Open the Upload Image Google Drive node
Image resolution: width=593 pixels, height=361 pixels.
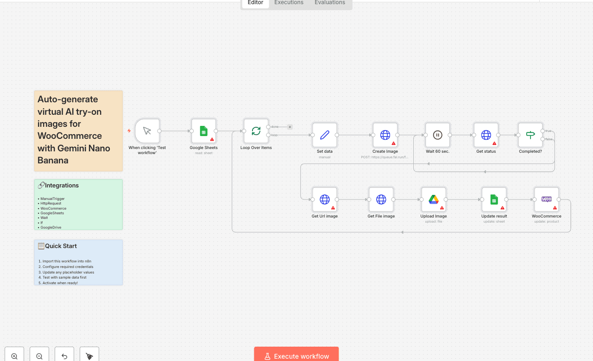pyautogui.click(x=433, y=199)
